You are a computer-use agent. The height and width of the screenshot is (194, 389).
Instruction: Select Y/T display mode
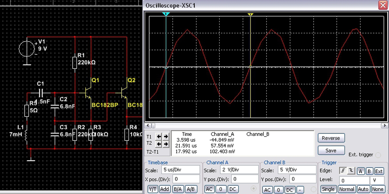(153, 189)
